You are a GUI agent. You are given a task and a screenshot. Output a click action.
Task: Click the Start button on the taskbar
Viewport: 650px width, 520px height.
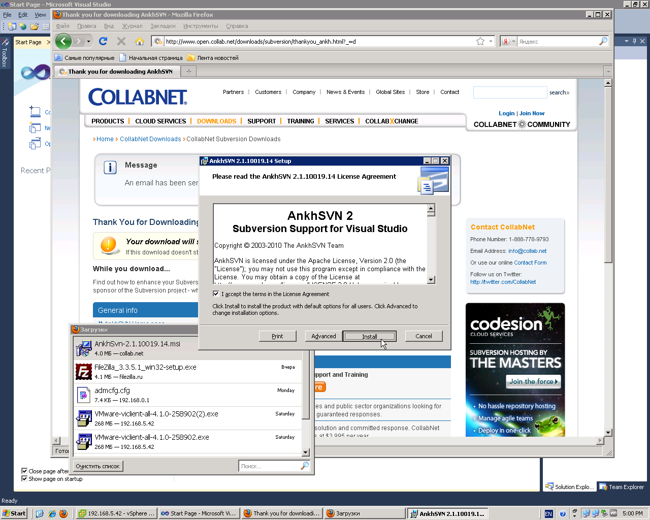point(14,513)
